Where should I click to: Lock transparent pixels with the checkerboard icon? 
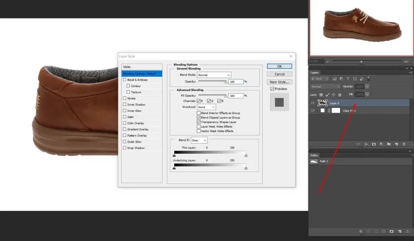point(321,94)
